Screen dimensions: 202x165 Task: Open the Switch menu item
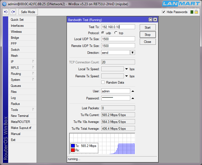click(22, 50)
